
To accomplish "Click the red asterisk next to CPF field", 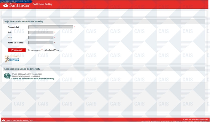I will pos(55,37).
